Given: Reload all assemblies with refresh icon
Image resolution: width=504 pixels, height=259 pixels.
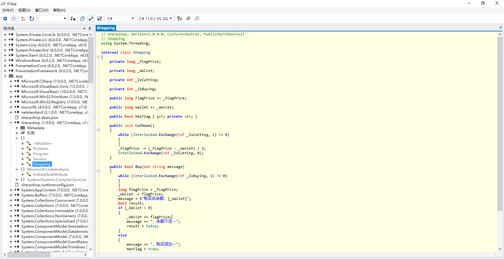Looking at the screenshot, I should pyautogui.click(x=31, y=19).
